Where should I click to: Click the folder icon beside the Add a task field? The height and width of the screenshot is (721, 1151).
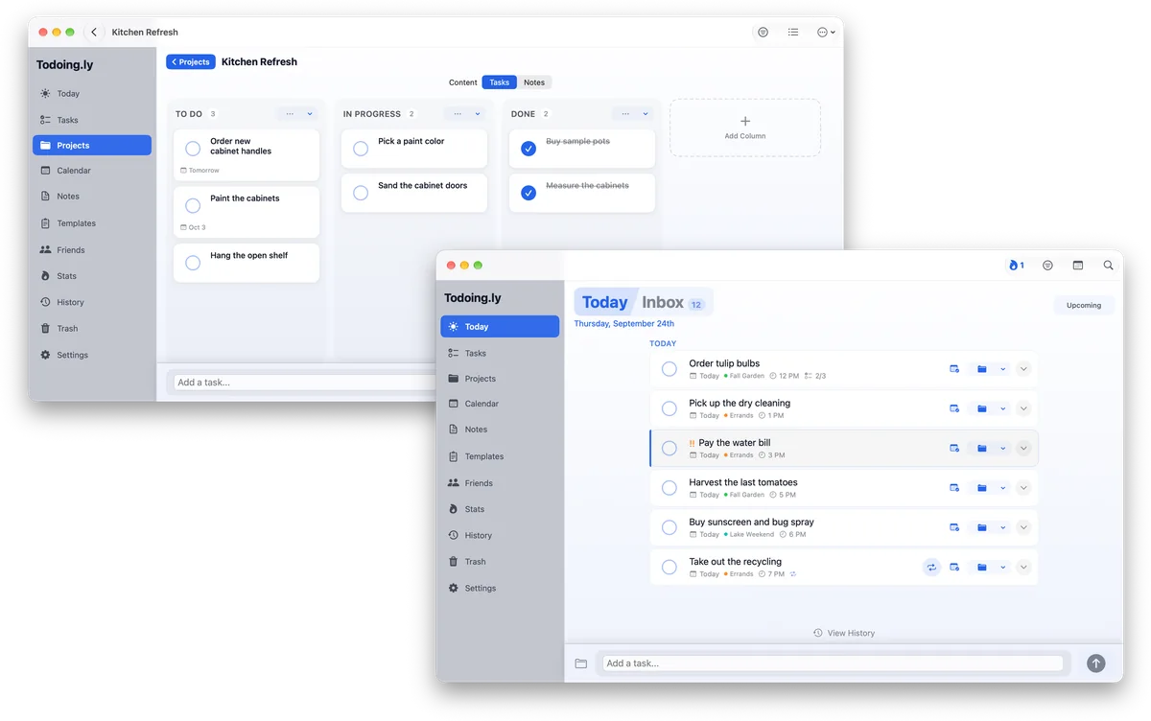pyautogui.click(x=580, y=663)
